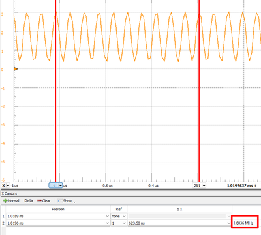
Task: Open cursor 2 marker dropdown on time axis
Action: (204, 186)
